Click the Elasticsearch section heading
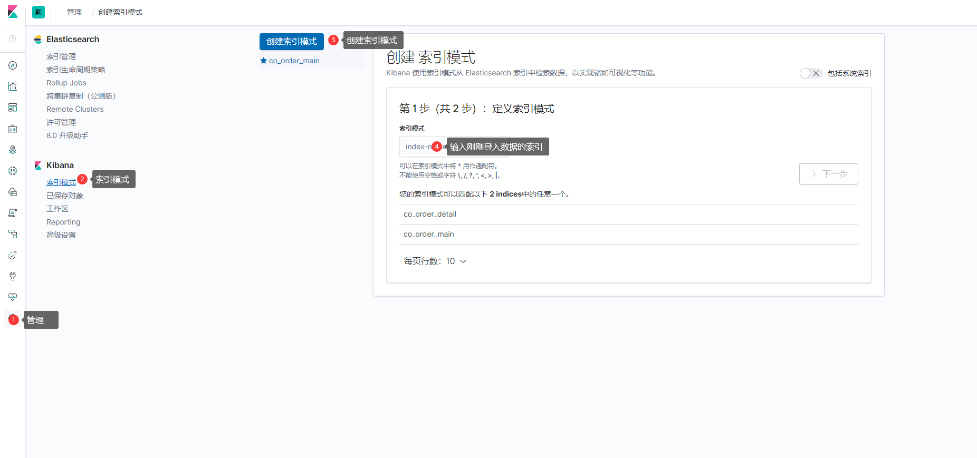 73,40
